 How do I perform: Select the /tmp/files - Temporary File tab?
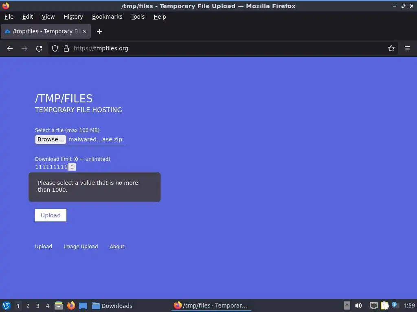[46, 31]
